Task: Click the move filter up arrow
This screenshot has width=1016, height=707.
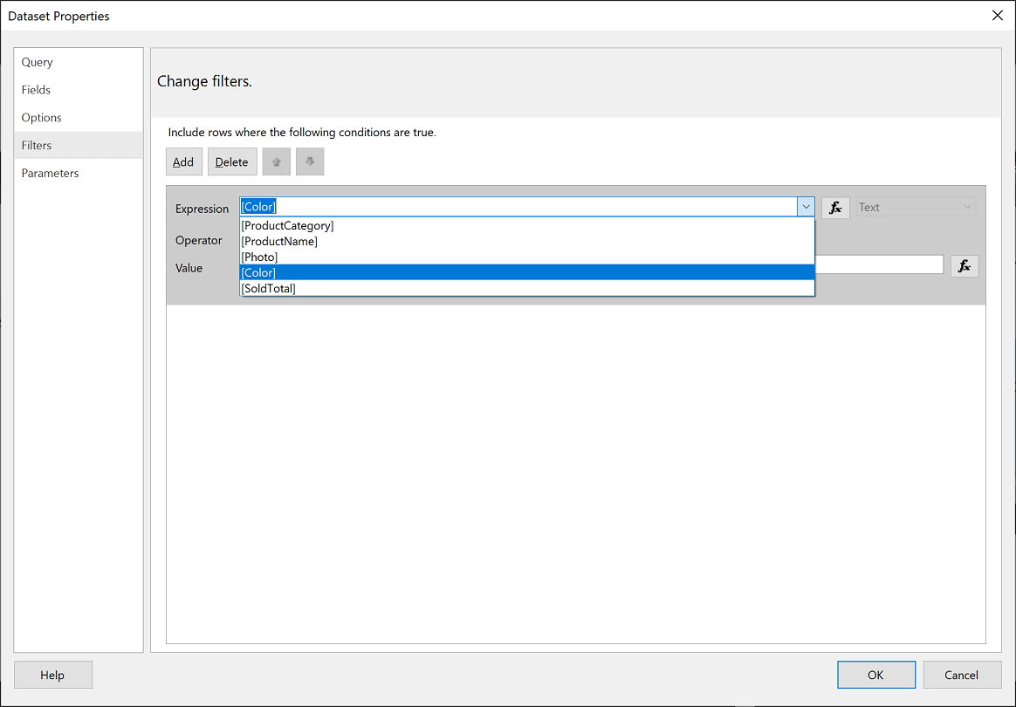Action: [276, 161]
